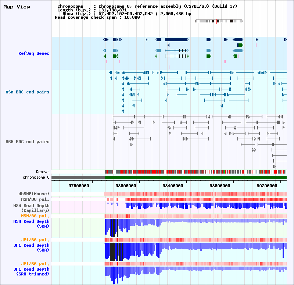
Task: Click the 57600000 axis position label
Action: 79,186
